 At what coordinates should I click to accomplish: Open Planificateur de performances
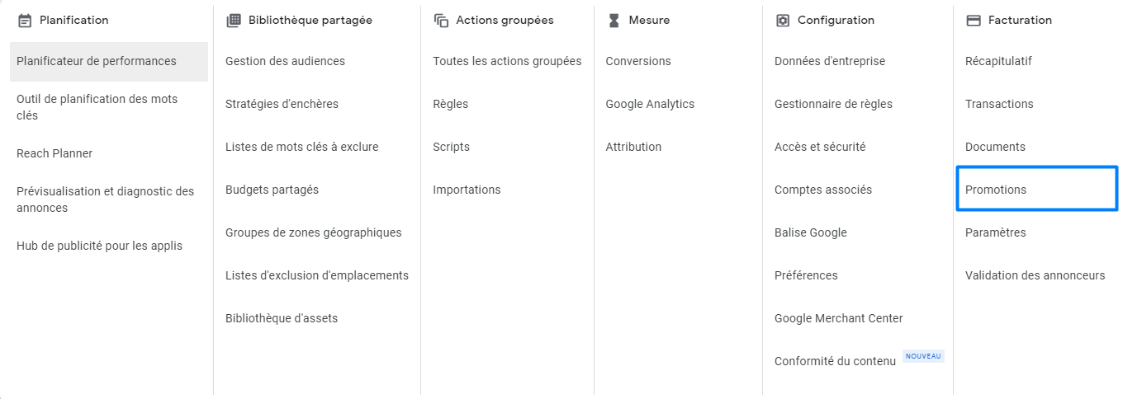(x=97, y=61)
